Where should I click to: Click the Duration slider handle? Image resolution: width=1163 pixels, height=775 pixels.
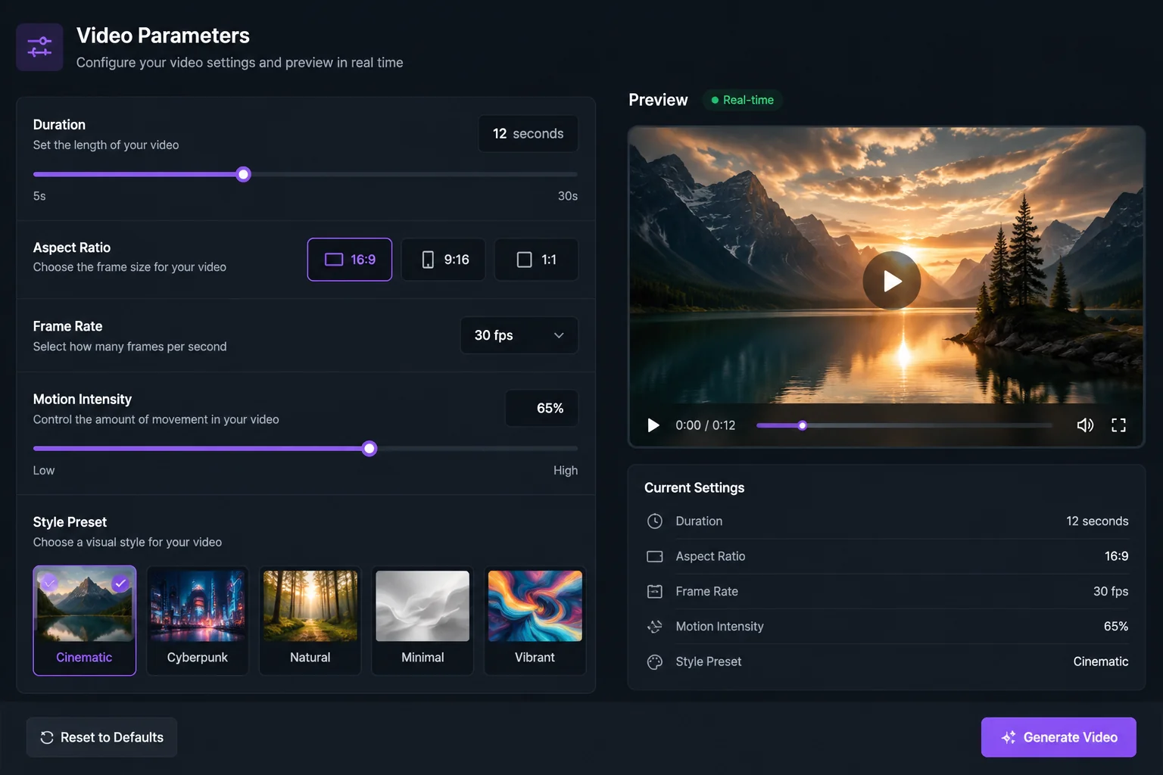coord(243,175)
